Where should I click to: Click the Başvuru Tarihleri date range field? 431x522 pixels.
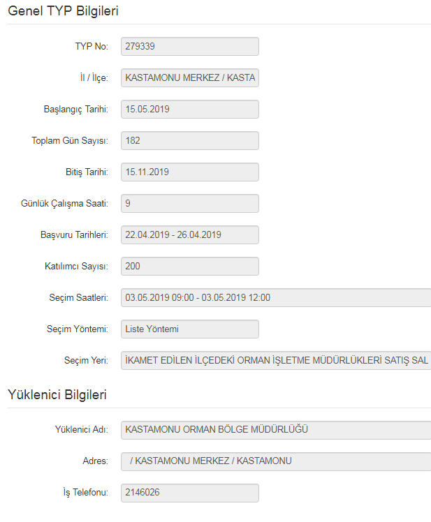pos(189,234)
